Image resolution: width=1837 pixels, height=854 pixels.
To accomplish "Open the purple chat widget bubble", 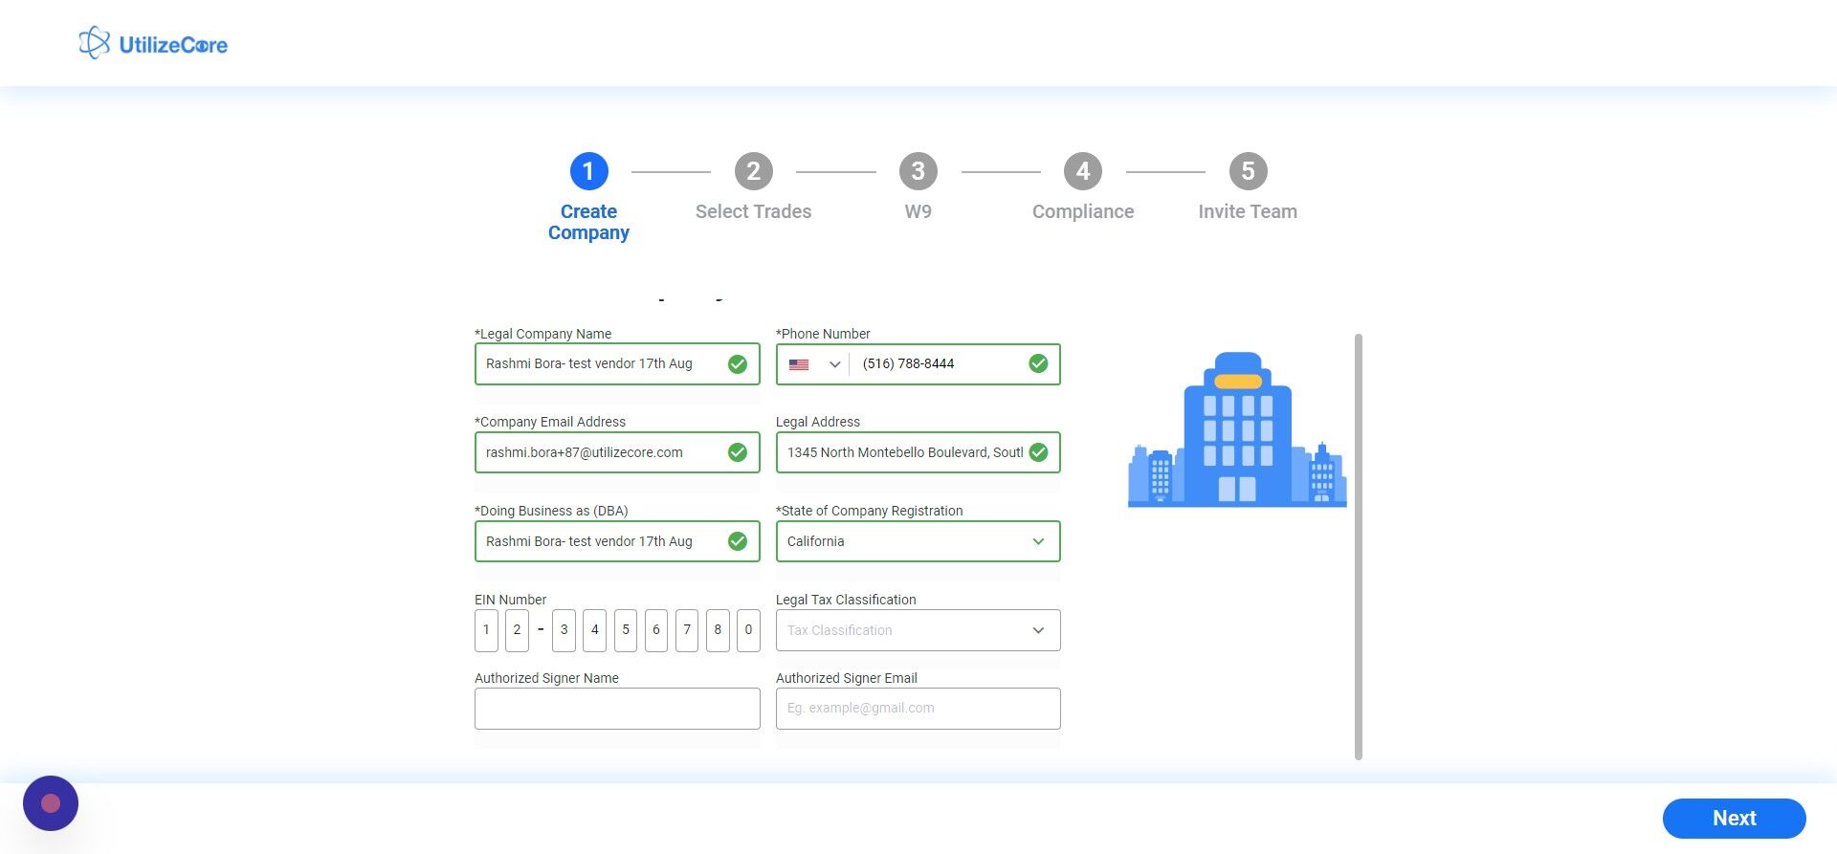I will (x=51, y=803).
